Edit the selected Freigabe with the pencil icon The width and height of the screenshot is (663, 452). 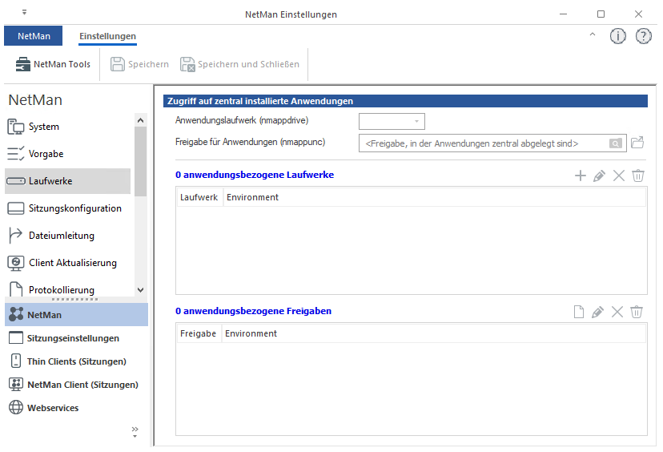(598, 312)
